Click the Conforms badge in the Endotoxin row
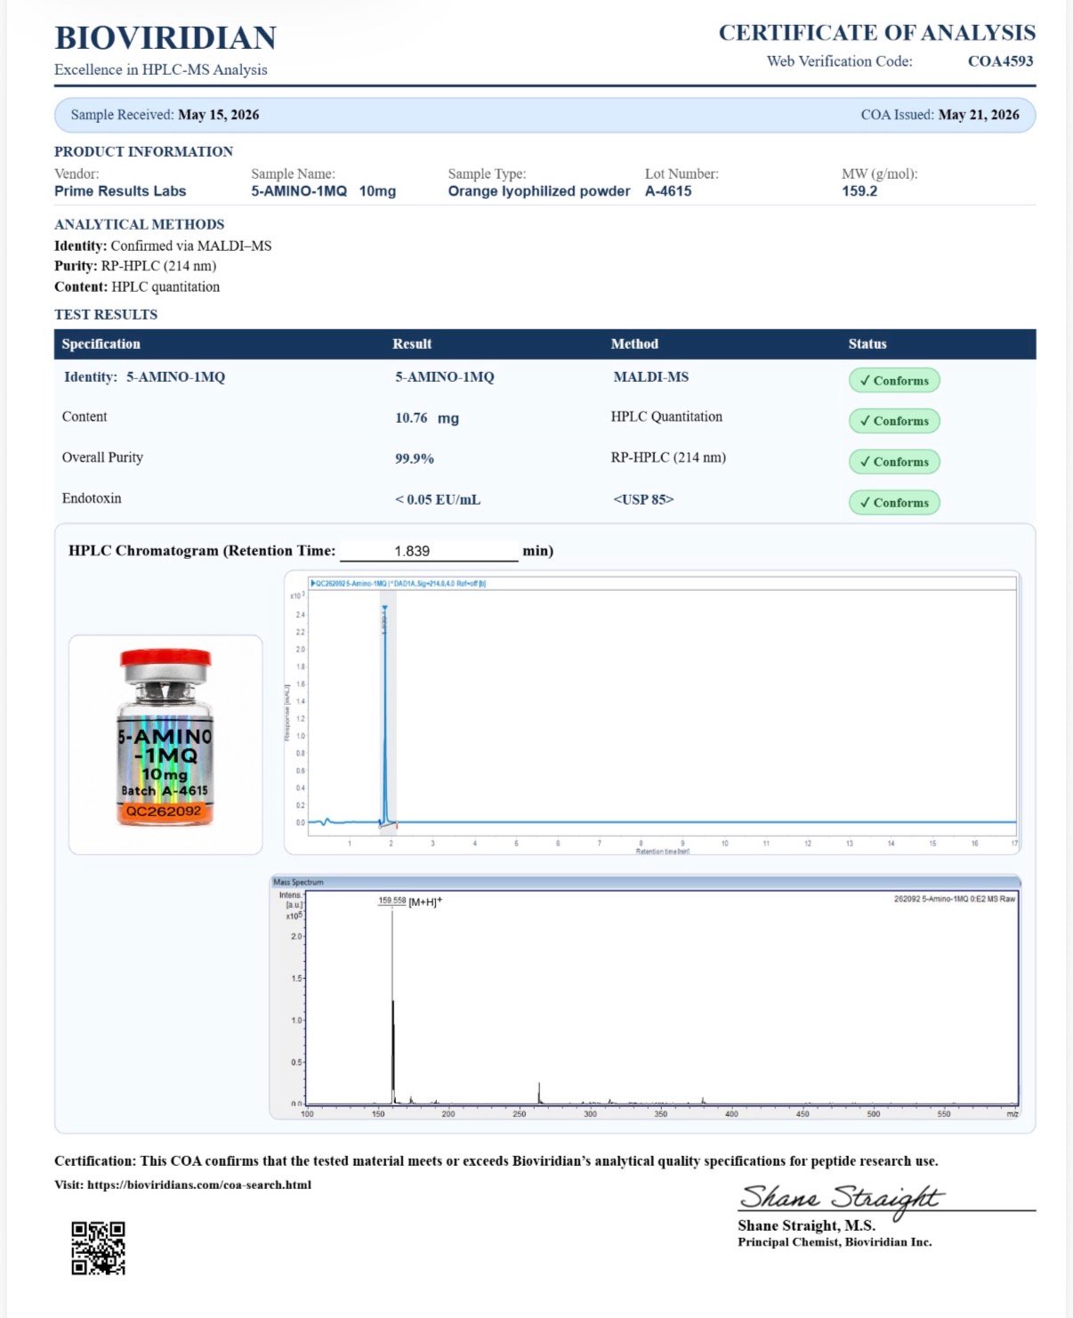Screen dimensions: 1073x1318 [894, 503]
